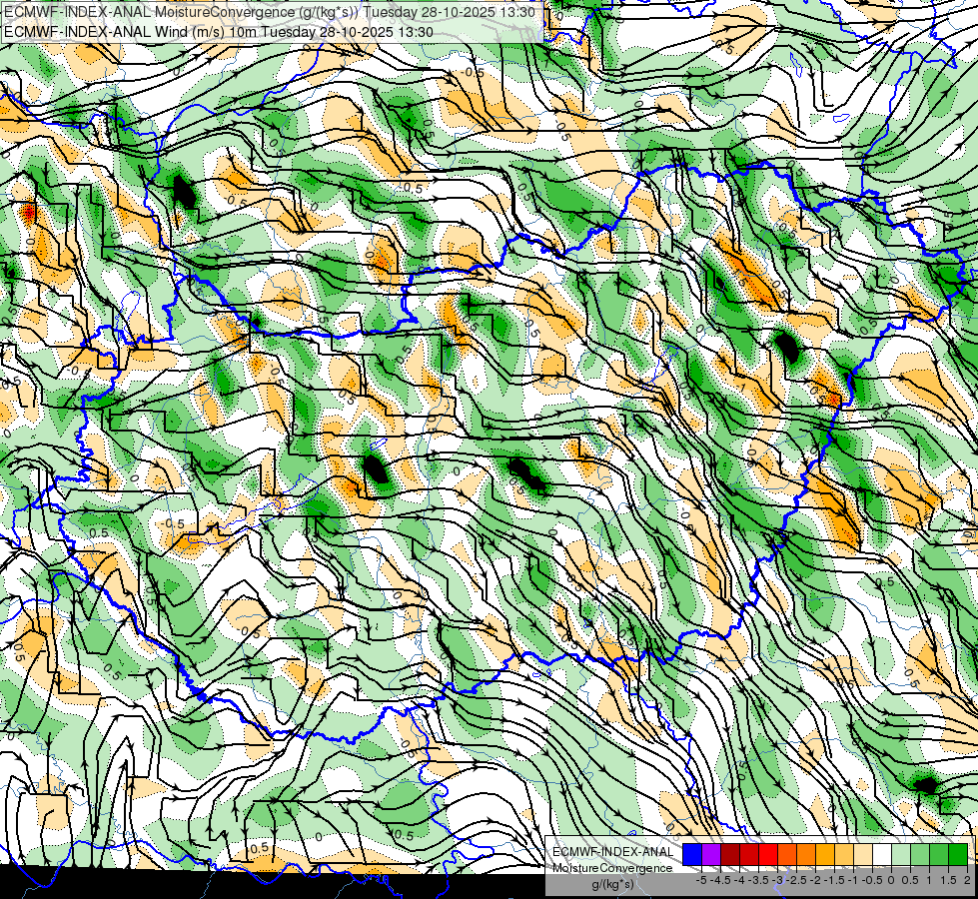This screenshot has width=978, height=899.
Task: Click the orange legend swatch between -2.5 and -2
Action: tap(806, 855)
